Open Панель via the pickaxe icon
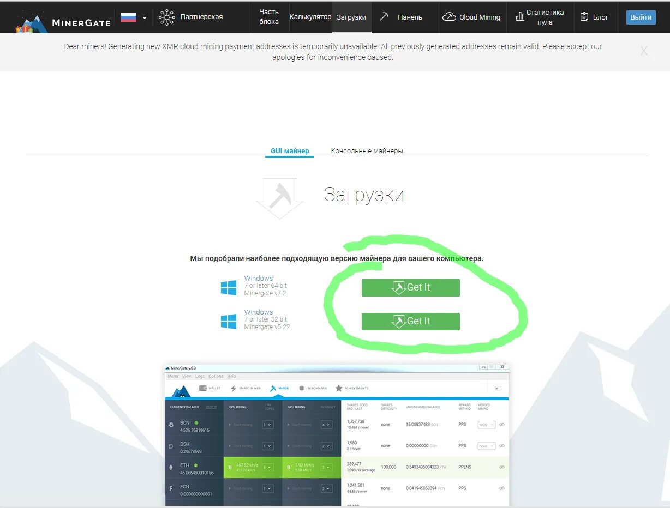The height and width of the screenshot is (508, 670). [x=385, y=17]
